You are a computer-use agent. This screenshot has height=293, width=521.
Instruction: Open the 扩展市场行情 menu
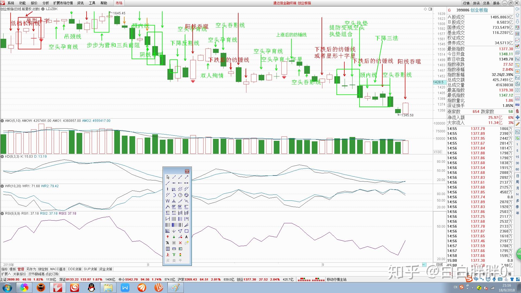(63, 3)
